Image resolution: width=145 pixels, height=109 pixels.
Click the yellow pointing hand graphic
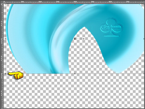[16, 75]
